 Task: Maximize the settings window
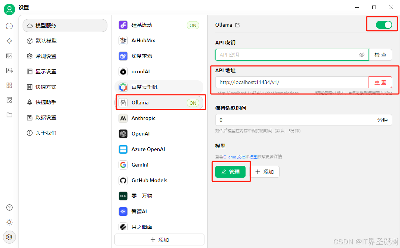374,8
